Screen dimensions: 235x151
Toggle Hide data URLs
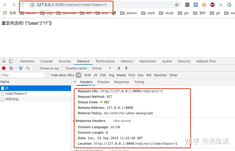[48, 75]
